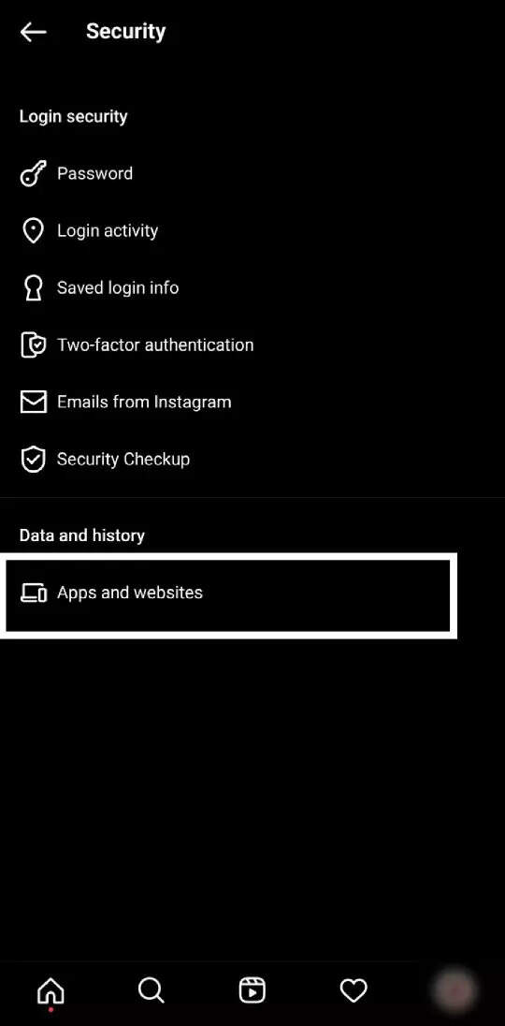The height and width of the screenshot is (1026, 505).
Task: Switch to the Reels tab
Action: click(252, 990)
